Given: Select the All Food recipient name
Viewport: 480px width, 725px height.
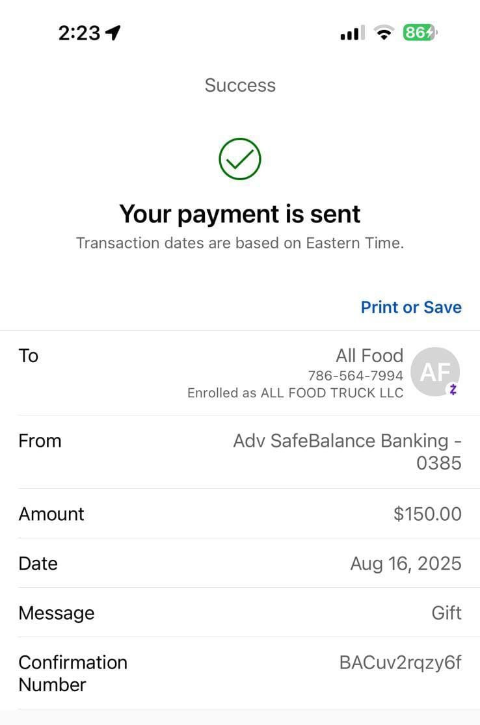Looking at the screenshot, I should click(x=369, y=356).
